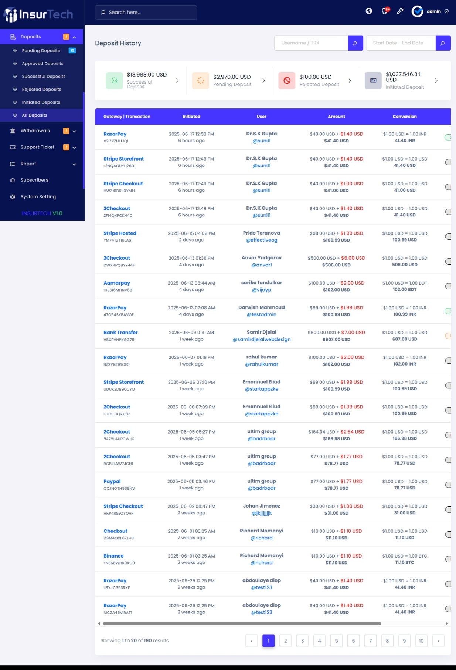Click transaction ID text HBXPVHPKGG75
The width and height of the screenshot is (456, 670).
[x=119, y=340]
